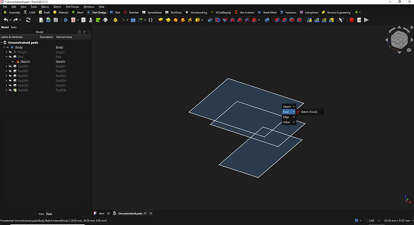Switch to the Sketcher workbench

[131, 13]
